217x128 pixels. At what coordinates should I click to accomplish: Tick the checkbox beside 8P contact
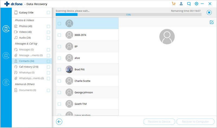point(59,46)
